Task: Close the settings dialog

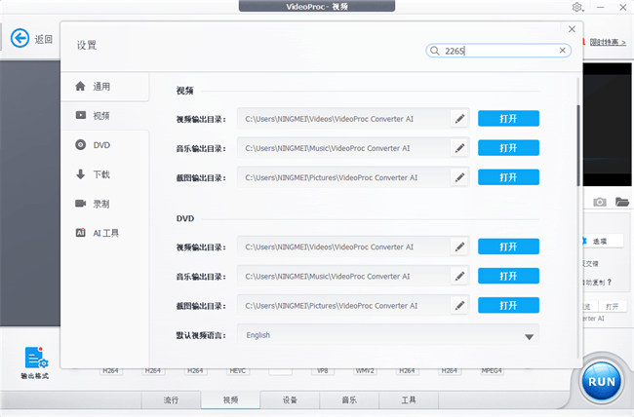Action: [x=572, y=28]
